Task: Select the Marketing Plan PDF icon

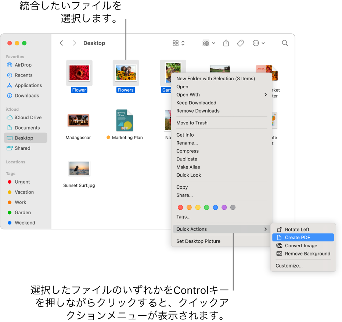Action: (x=125, y=120)
